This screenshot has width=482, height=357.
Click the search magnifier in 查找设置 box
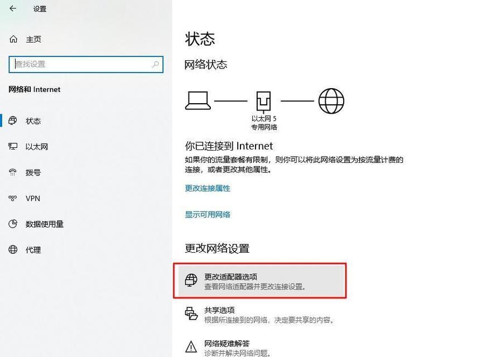tap(156, 64)
